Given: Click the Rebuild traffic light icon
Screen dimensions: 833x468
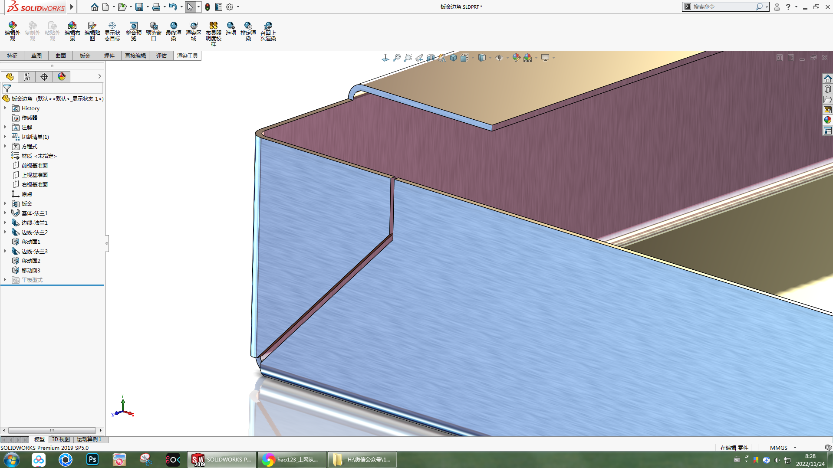Looking at the screenshot, I should click(x=207, y=7).
